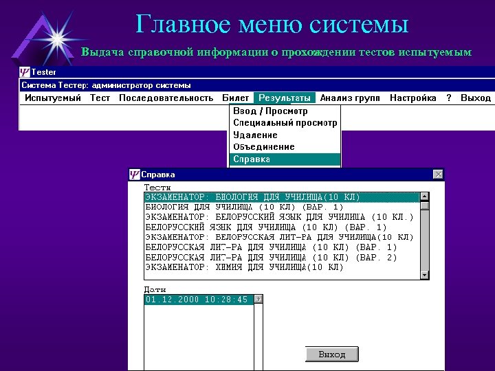This screenshot has height=371, width=495.
Task: Choose Ввод / Просмотр from dropdown
Action: (x=285, y=111)
